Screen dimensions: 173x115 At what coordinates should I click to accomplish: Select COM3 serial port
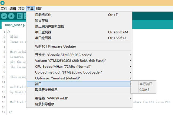coord(143,90)
